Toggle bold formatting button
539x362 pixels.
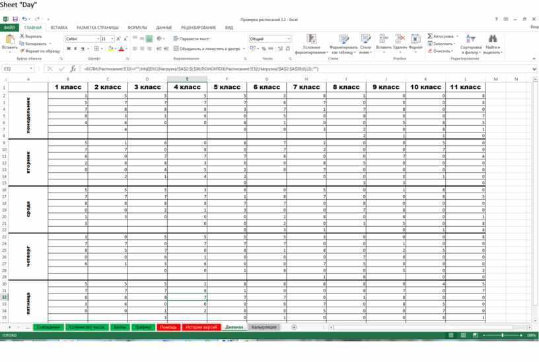click(x=68, y=49)
